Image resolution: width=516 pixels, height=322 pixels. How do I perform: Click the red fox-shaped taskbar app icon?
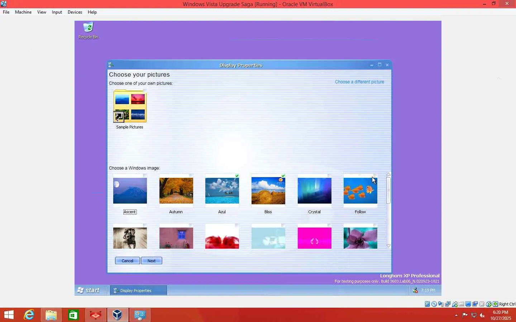pos(96,315)
